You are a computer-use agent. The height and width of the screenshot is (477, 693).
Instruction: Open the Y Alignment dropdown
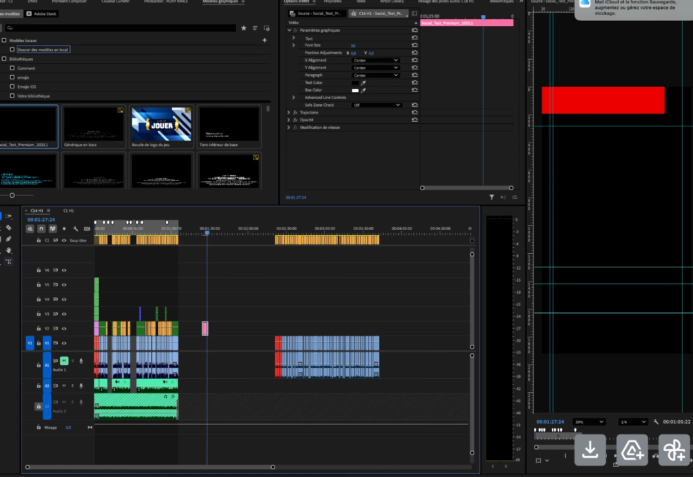tap(376, 68)
